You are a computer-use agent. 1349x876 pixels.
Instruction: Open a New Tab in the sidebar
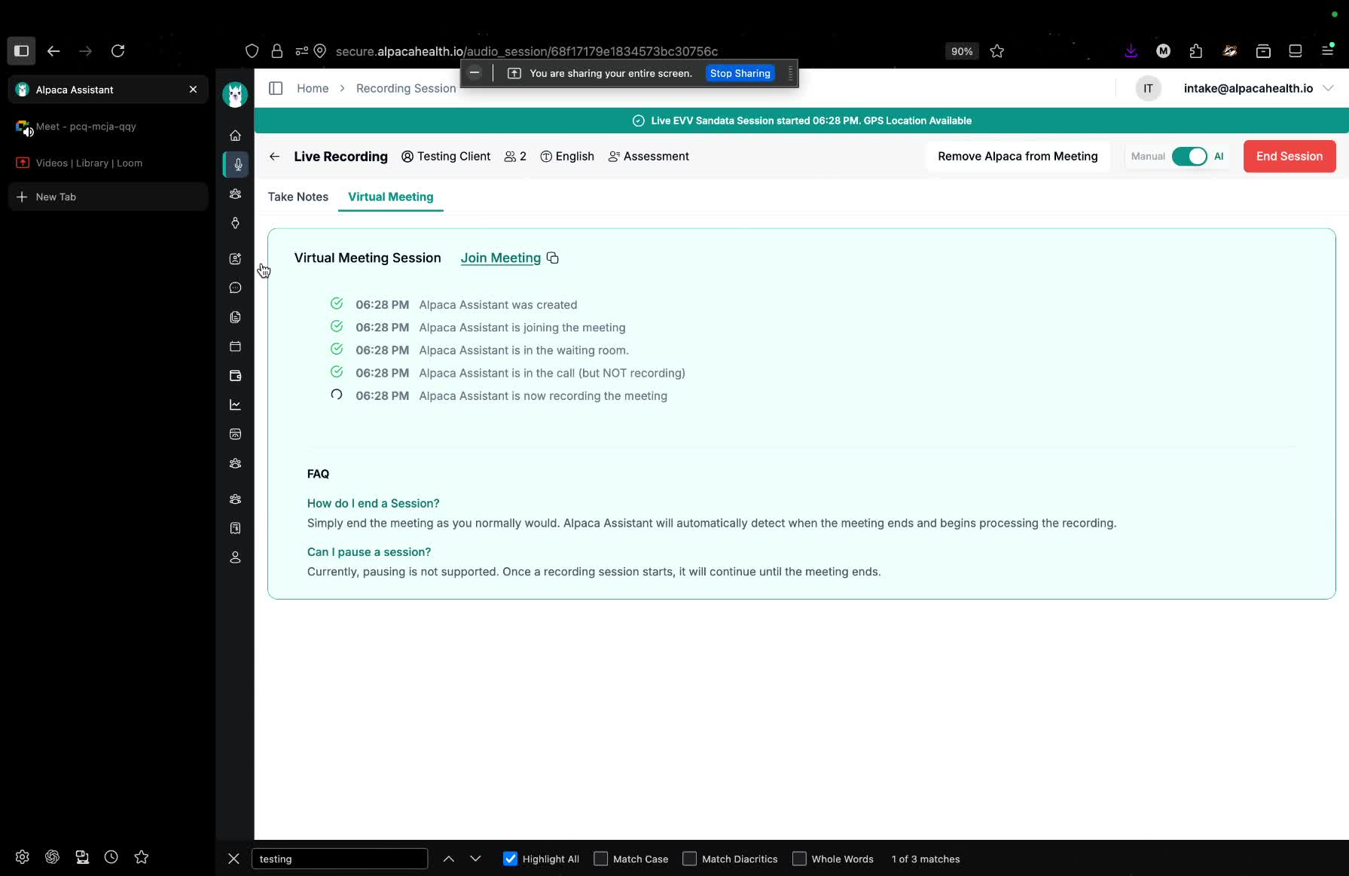108,197
